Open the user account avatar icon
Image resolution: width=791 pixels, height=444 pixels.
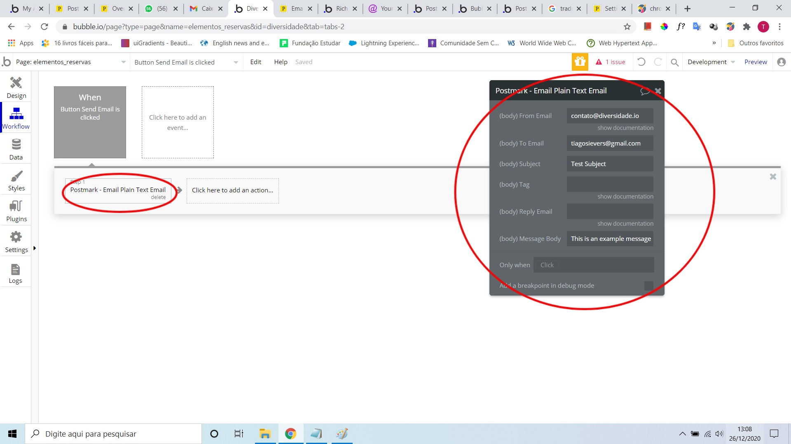[781, 62]
